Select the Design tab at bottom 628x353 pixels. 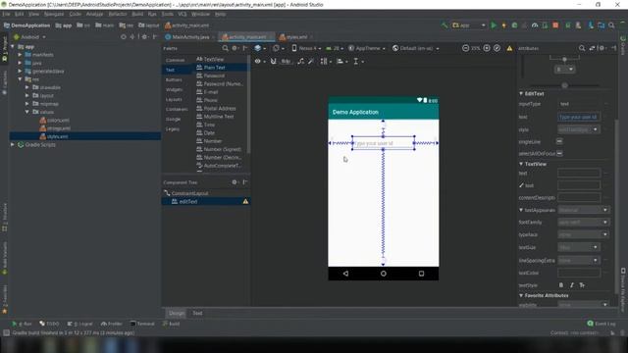[177, 313]
